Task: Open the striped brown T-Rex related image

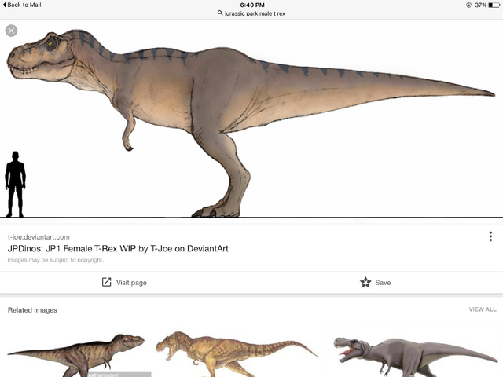Action: pyautogui.click(x=77, y=354)
